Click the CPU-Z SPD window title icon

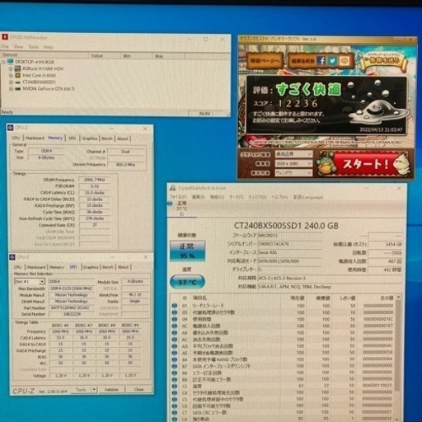[12, 257]
